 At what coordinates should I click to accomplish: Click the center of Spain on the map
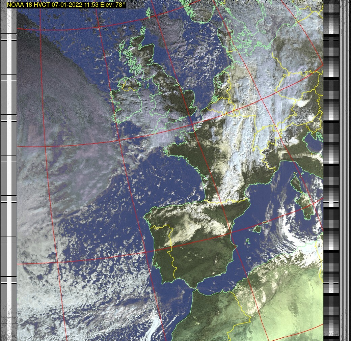(199, 246)
